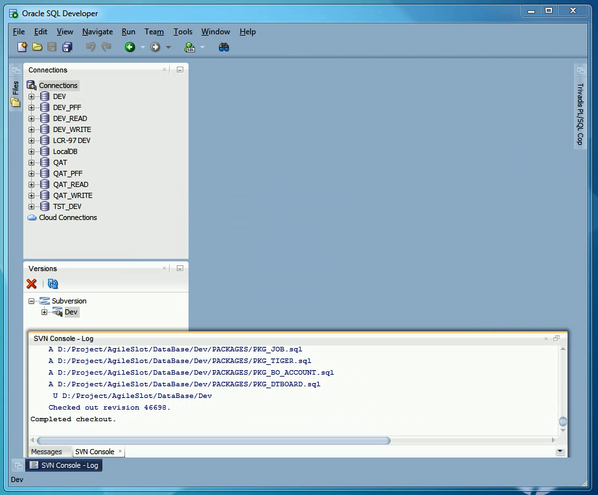Open SQL Worksheet toolbar icon
Image resolution: width=598 pixels, height=495 pixels.
pos(190,47)
